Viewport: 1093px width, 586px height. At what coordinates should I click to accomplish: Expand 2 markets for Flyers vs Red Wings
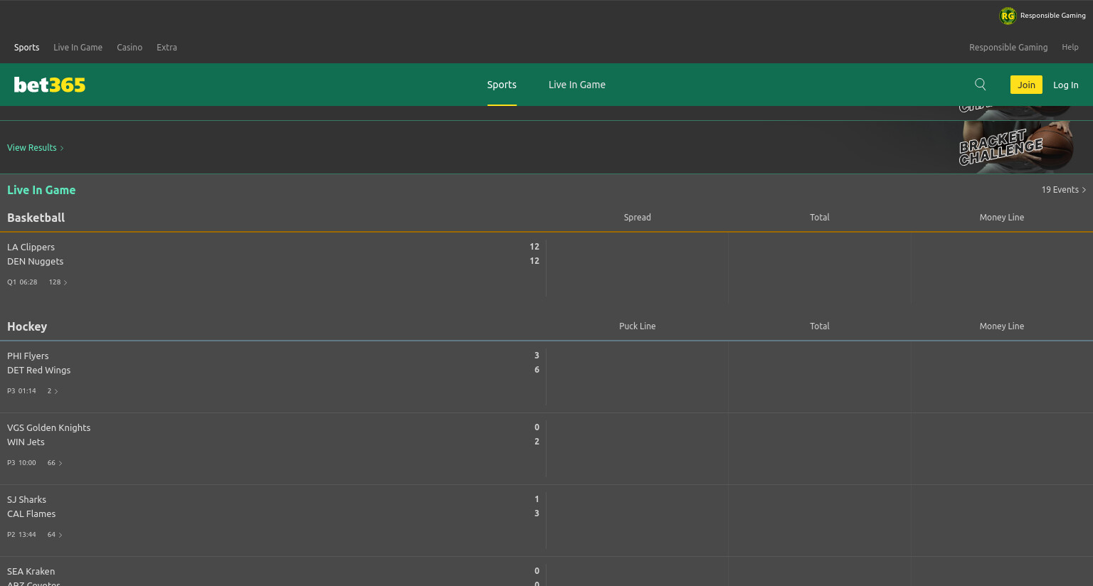pos(53,391)
